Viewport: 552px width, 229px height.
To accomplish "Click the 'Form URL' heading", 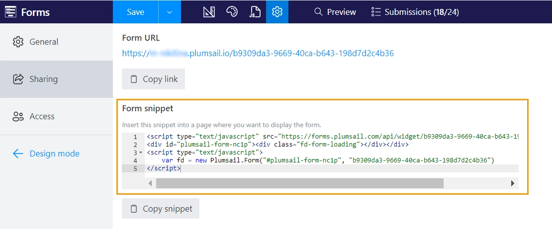I will tap(141, 38).
